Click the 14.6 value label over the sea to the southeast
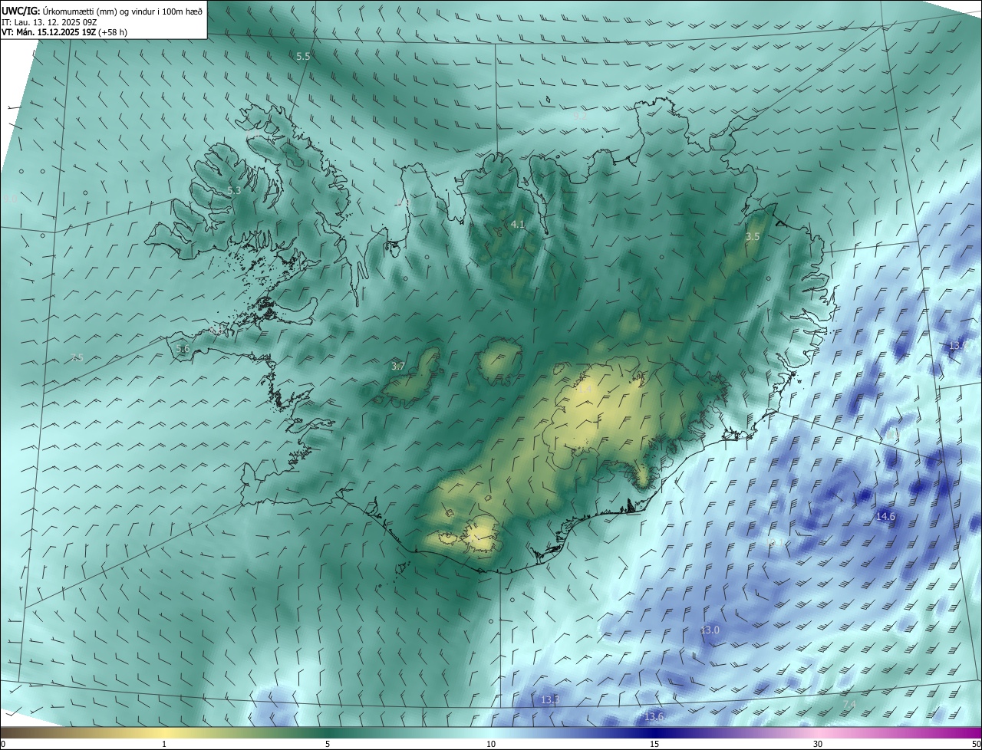The height and width of the screenshot is (750, 982). (x=885, y=517)
